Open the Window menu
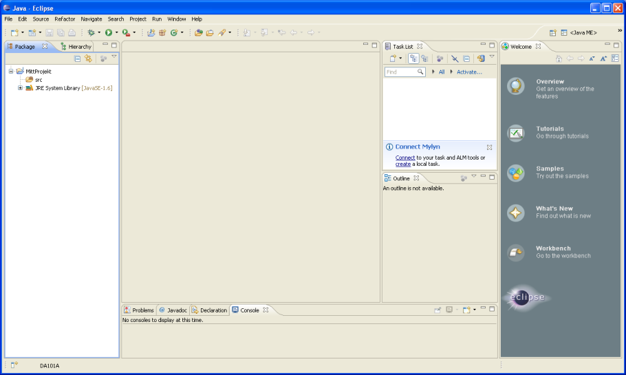This screenshot has width=626, height=375. [177, 19]
